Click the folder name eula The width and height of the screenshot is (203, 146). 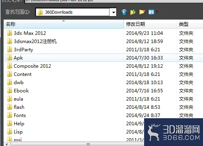[x=18, y=99]
